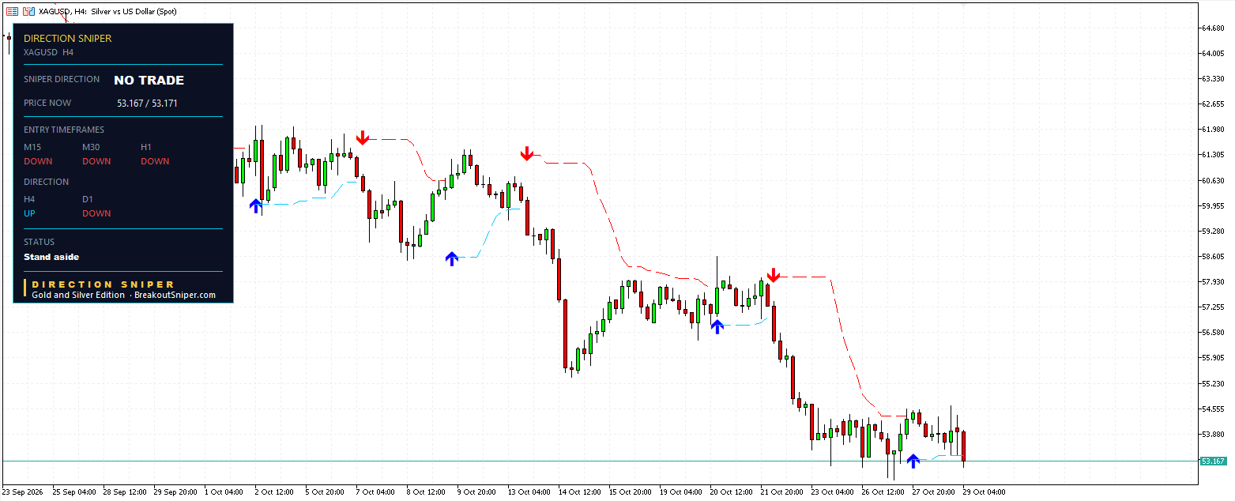Screen dimensions: 1235x501
Task: Select the red sell arrow near 7 Oct
Action: 362,137
